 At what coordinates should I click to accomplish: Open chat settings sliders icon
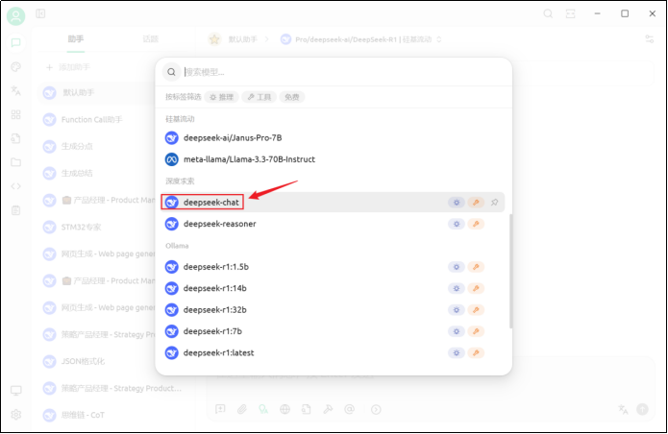649,39
